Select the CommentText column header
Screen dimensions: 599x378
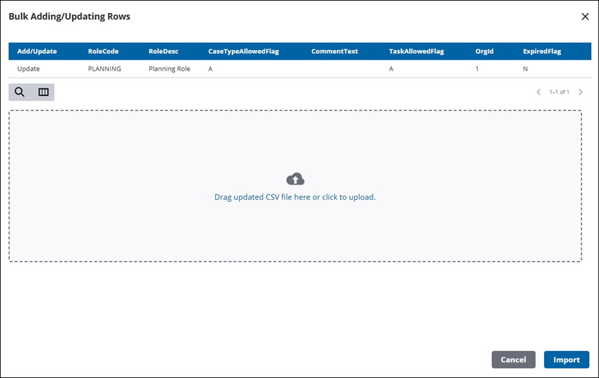(x=334, y=51)
